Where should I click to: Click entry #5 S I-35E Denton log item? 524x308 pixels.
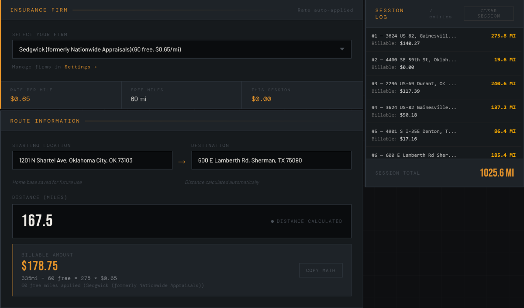443,135
